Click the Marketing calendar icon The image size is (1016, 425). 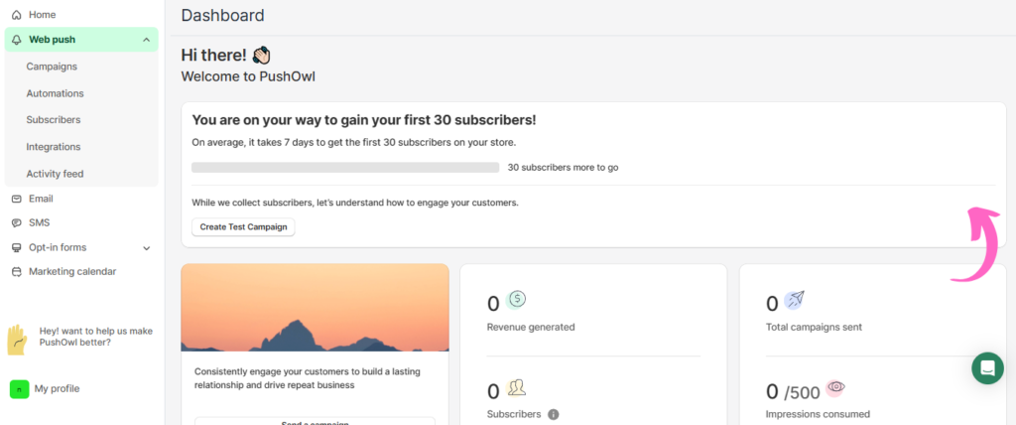coord(17,272)
